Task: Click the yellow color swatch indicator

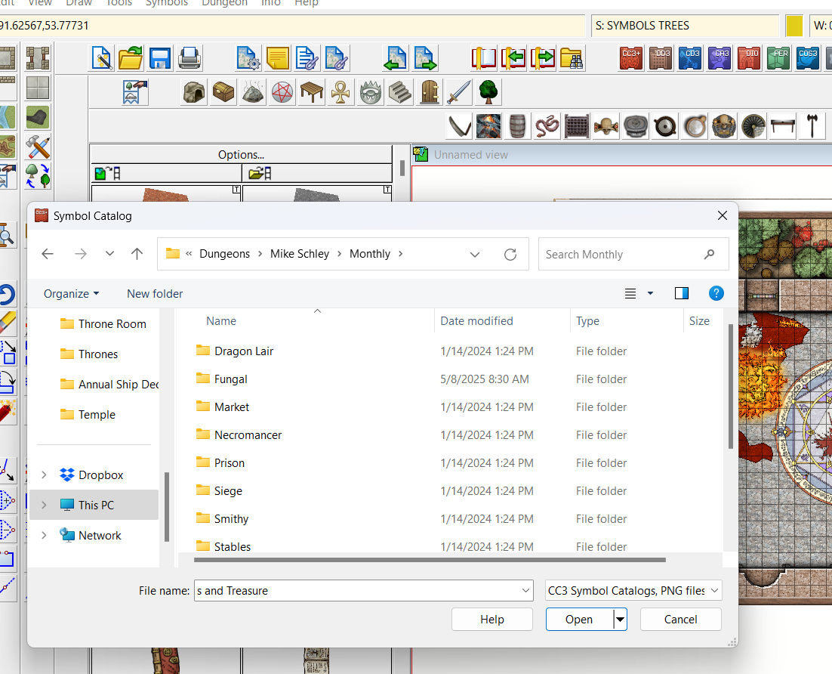Action: coord(794,26)
